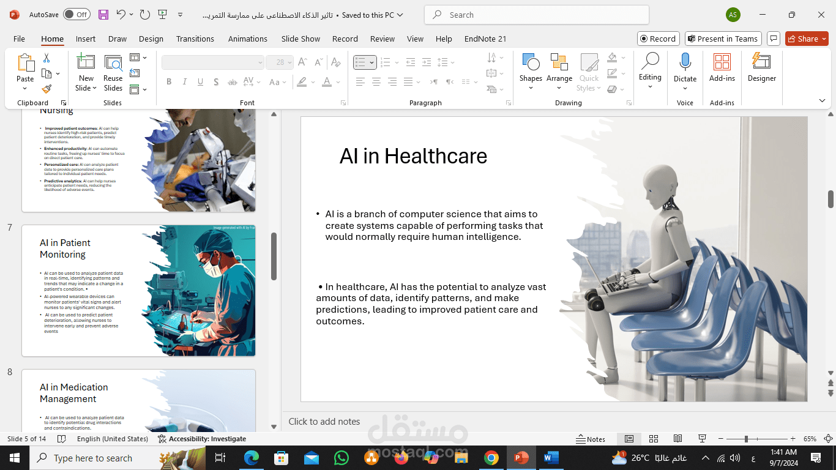Click the text highlight color pen
Image resolution: width=836 pixels, height=470 pixels.
302,81
